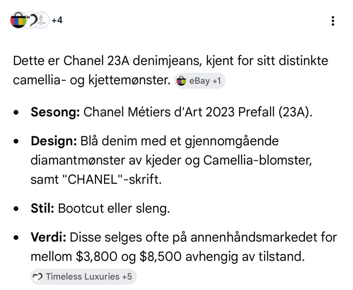Select the bold "Stil:" label

[42, 208]
